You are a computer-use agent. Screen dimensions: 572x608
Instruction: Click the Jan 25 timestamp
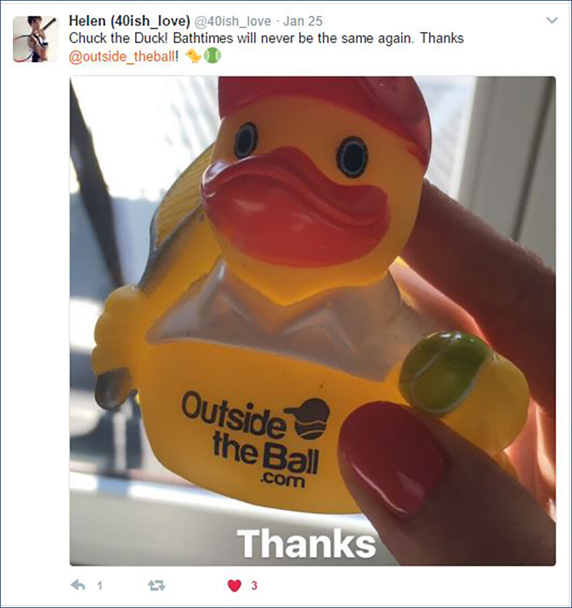[302, 21]
